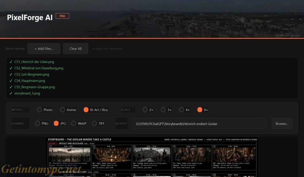Click the storyboard preview title text

(x=80, y=139)
